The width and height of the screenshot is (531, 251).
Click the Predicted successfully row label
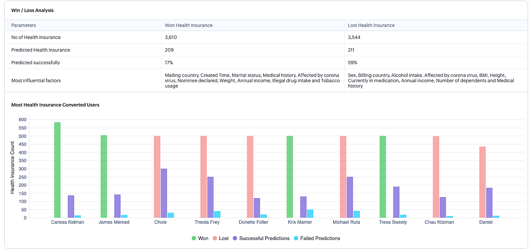click(x=36, y=63)
